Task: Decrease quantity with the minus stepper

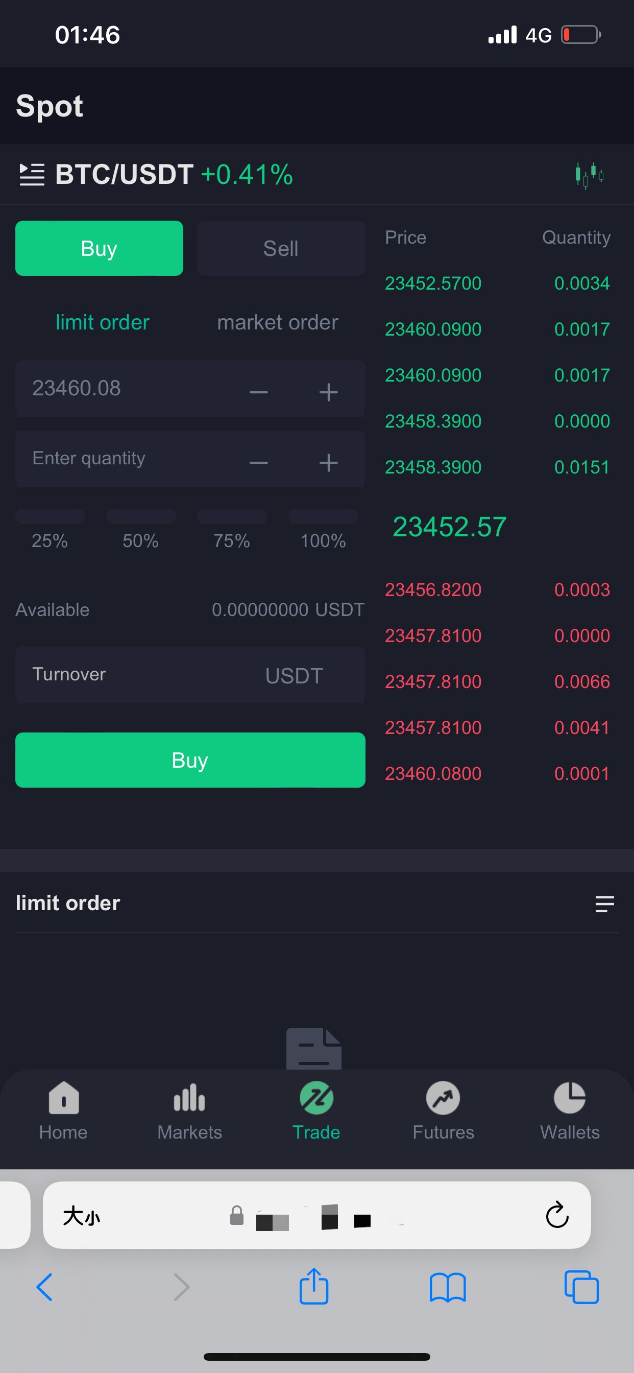Action: (x=259, y=462)
